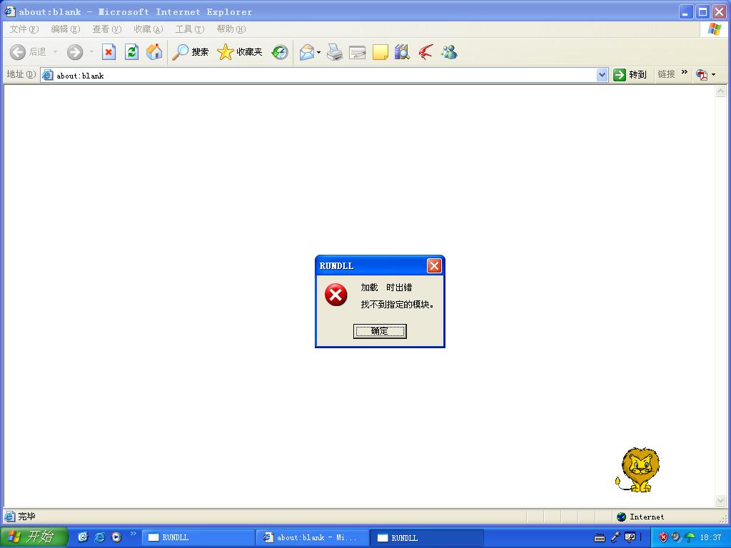The image size is (731, 548).
Task: Open the Search (搜索) pane
Action: coord(190,51)
